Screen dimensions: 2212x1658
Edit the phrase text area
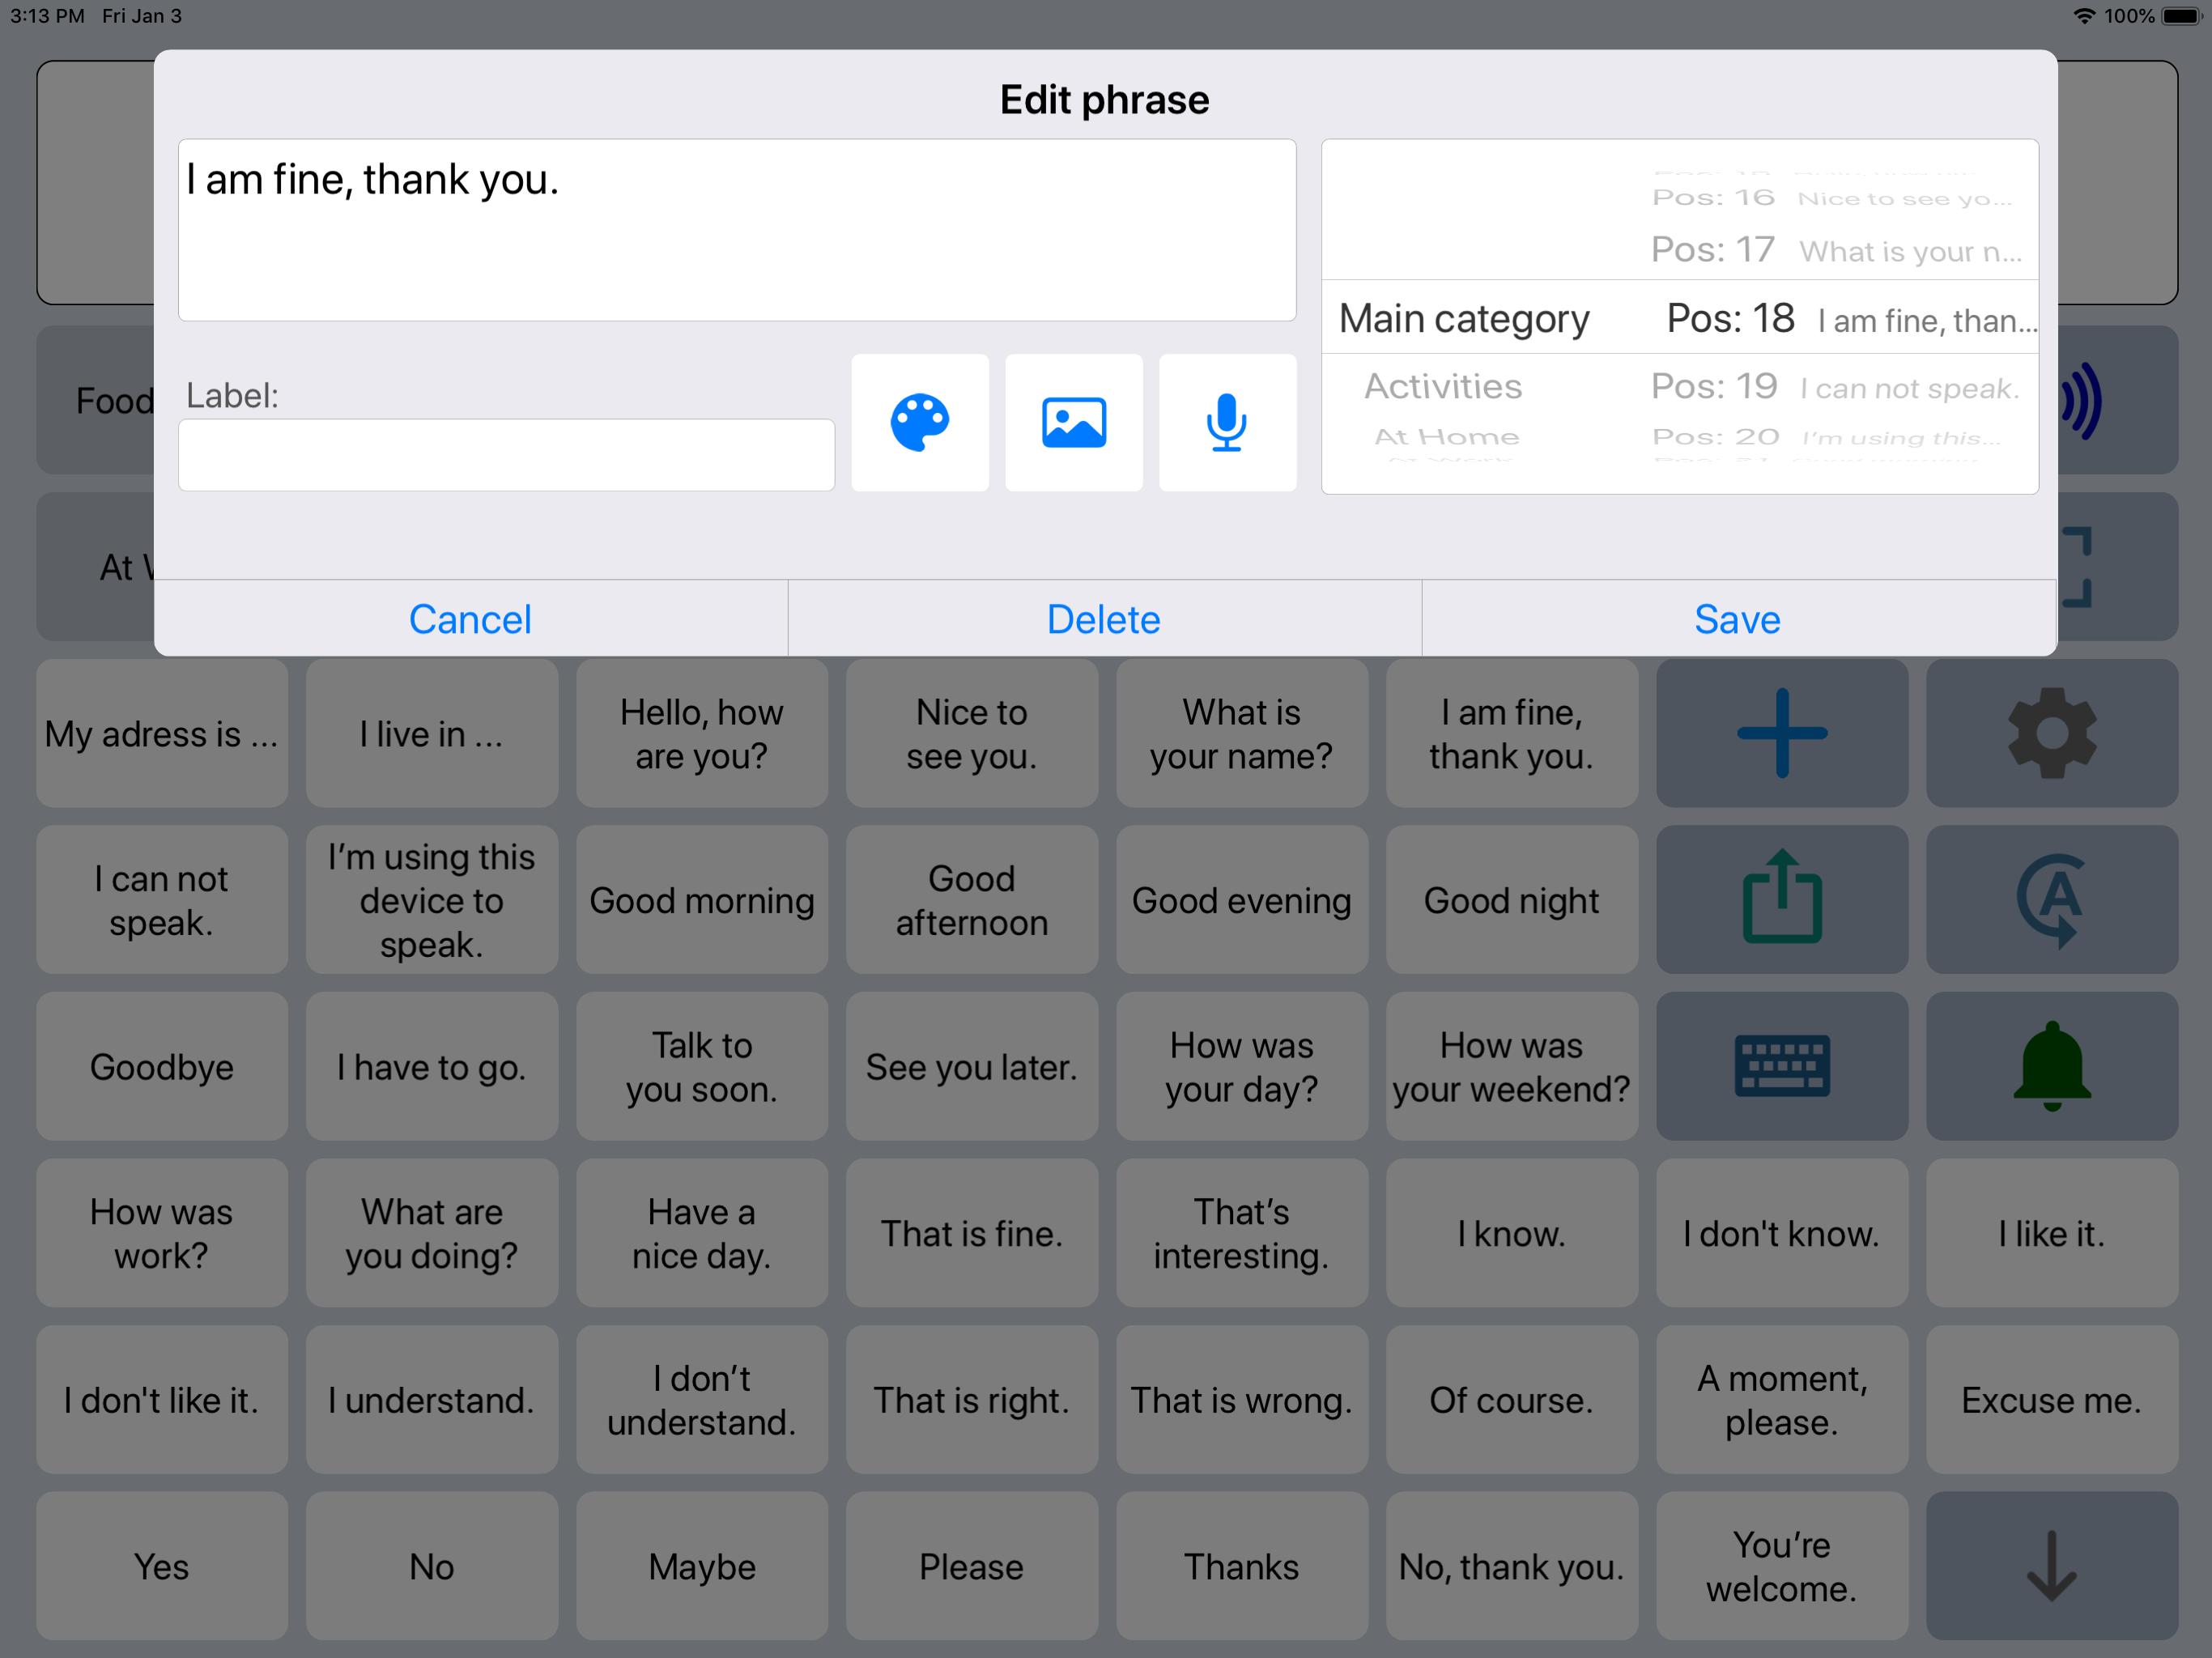pos(737,230)
